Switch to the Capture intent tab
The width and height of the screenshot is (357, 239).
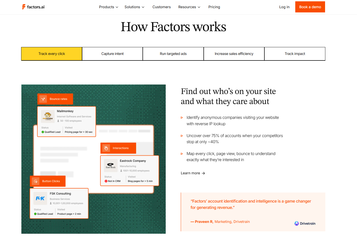[112, 54]
